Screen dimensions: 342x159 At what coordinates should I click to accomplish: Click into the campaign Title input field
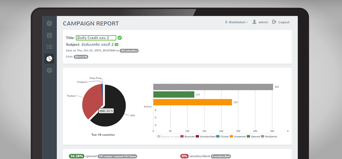(96, 38)
